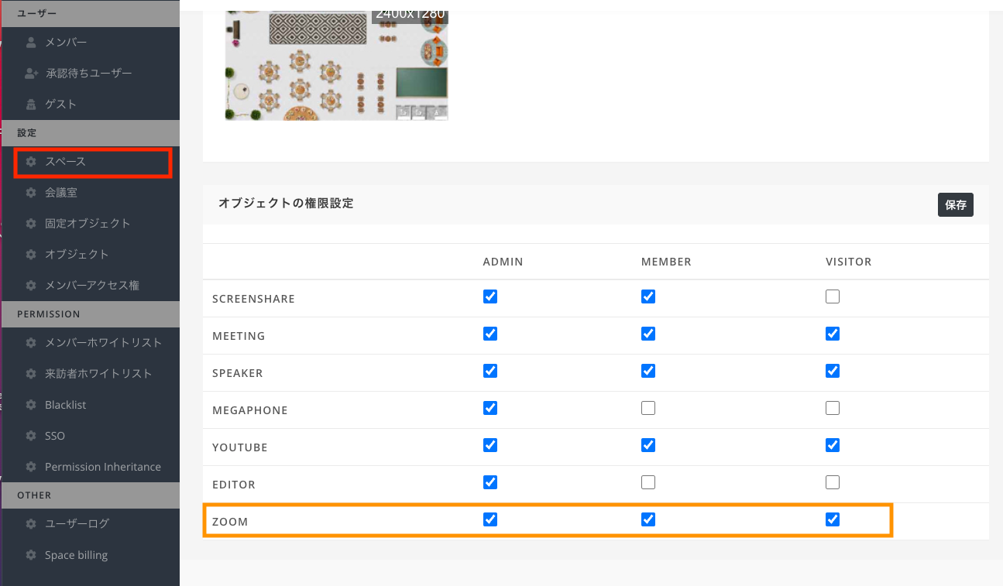The image size is (1003, 586).
Task: Uncheck MEETING for ADMIN
Action: click(490, 334)
